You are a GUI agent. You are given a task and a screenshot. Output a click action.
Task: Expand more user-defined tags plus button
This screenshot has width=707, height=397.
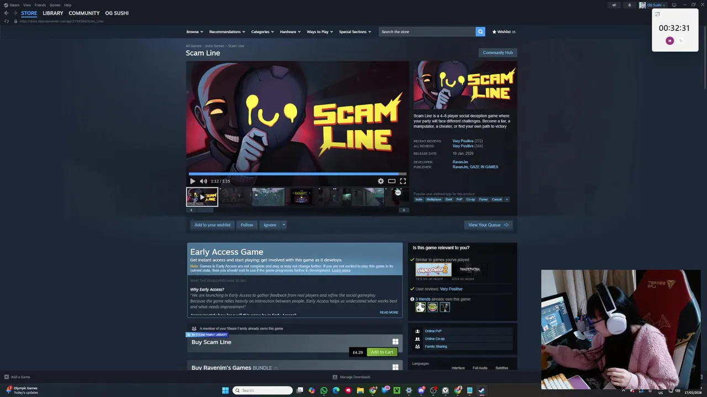click(507, 199)
